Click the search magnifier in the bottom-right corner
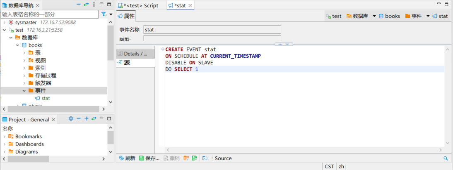The height and width of the screenshot is (170, 453). coord(446,158)
